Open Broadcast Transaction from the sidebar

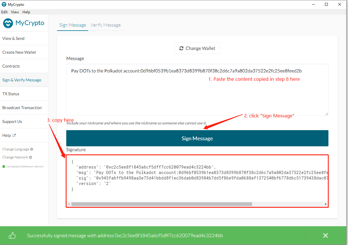[x=22, y=108]
